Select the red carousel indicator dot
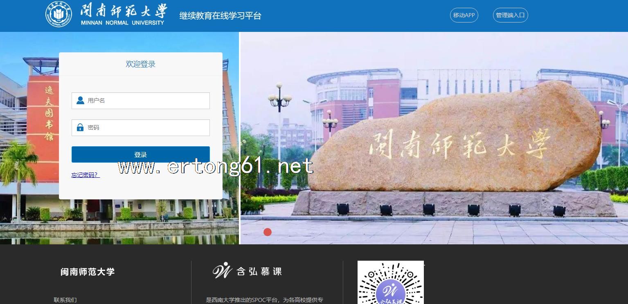 click(268, 232)
